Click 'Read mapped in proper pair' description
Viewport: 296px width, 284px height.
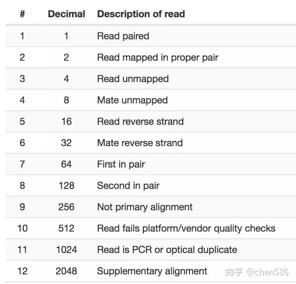click(157, 57)
